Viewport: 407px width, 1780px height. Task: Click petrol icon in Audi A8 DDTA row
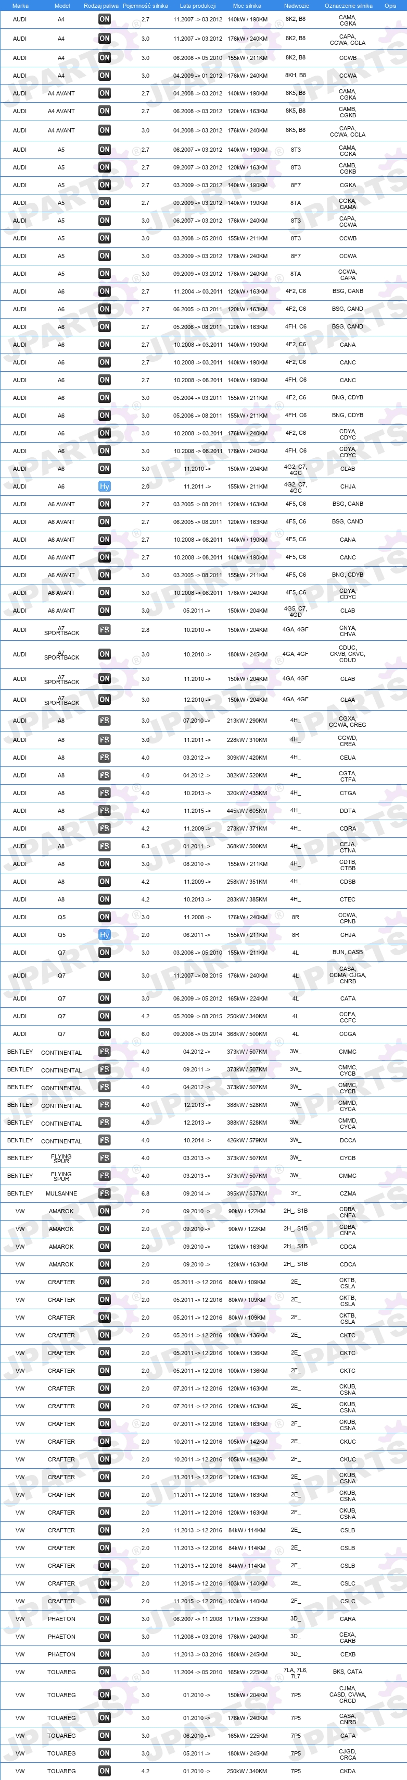(104, 811)
